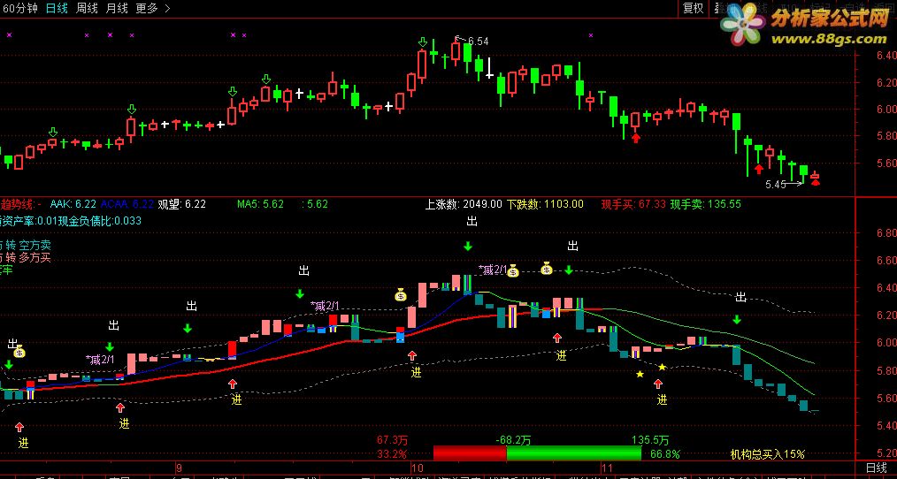
Task: Click the 67.3万 buy volume figure
Action: point(392,440)
